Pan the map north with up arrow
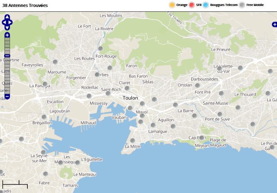277x193 pixels. (x=7, y=17)
